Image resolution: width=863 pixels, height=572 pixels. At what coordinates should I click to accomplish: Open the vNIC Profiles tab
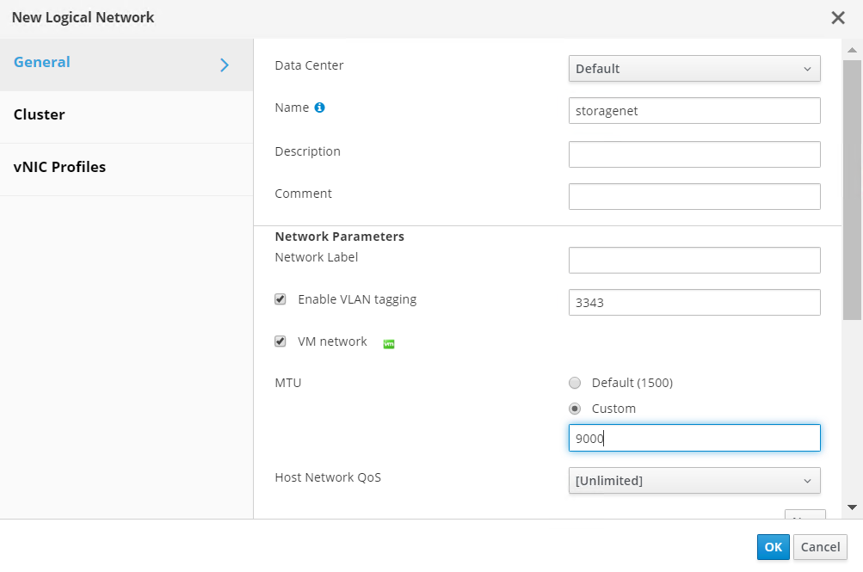(x=60, y=168)
